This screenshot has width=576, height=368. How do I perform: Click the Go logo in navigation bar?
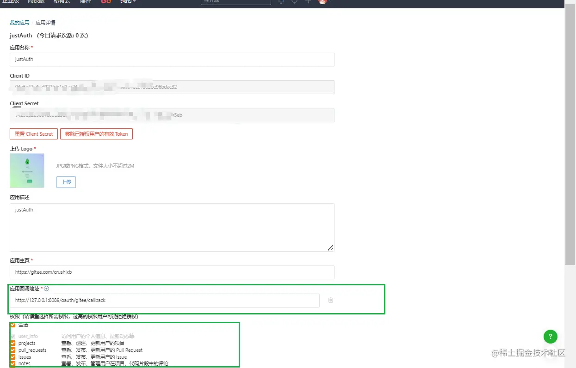click(106, 2)
